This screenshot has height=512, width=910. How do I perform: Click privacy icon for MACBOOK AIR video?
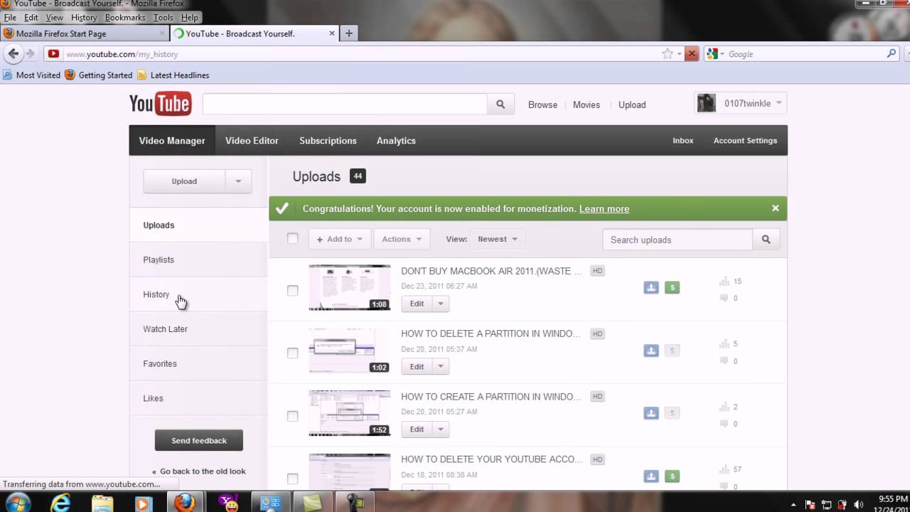tap(651, 287)
